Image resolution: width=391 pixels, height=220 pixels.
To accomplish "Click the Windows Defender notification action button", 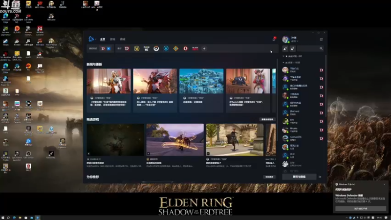I will [361, 209].
